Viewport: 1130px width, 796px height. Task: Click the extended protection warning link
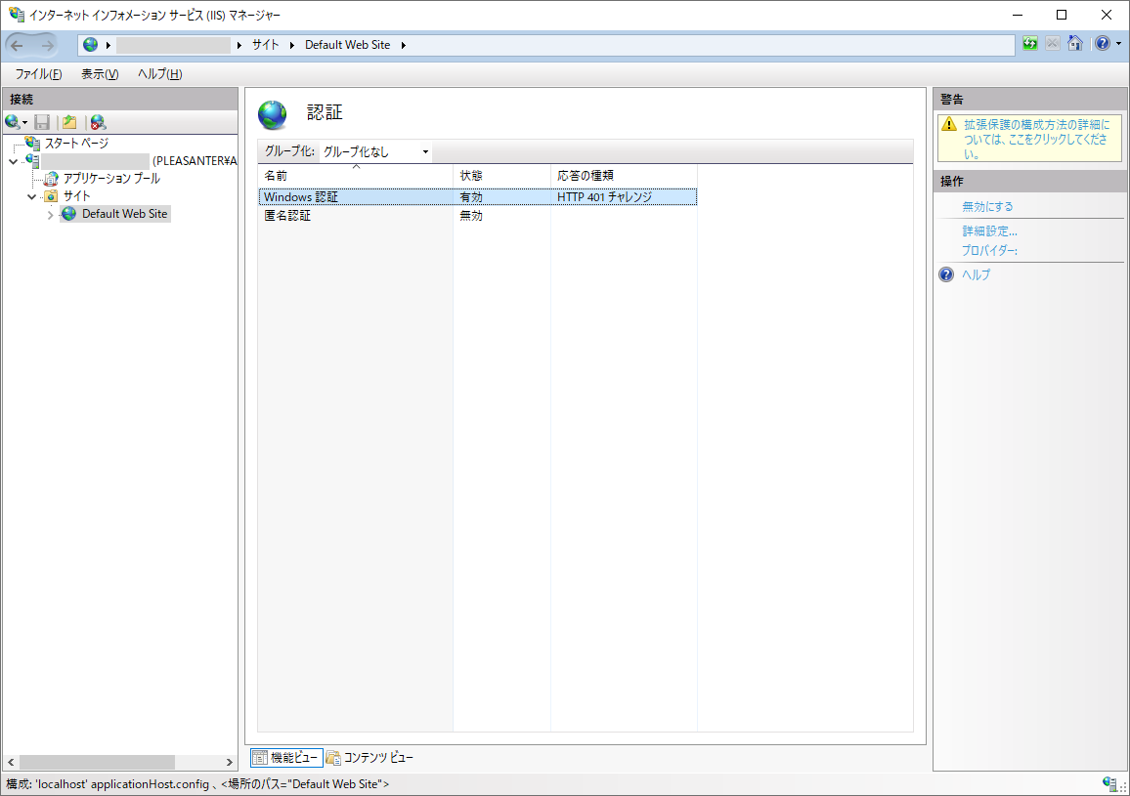click(1036, 139)
